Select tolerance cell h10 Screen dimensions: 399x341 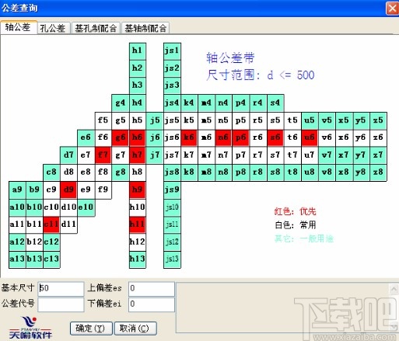[138, 207]
